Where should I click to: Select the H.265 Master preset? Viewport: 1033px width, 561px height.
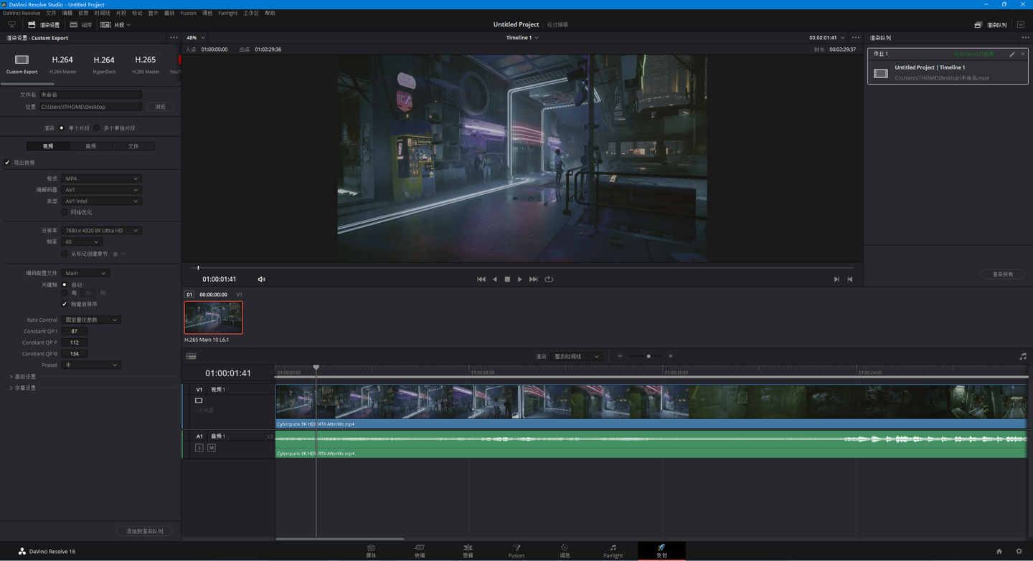145,63
